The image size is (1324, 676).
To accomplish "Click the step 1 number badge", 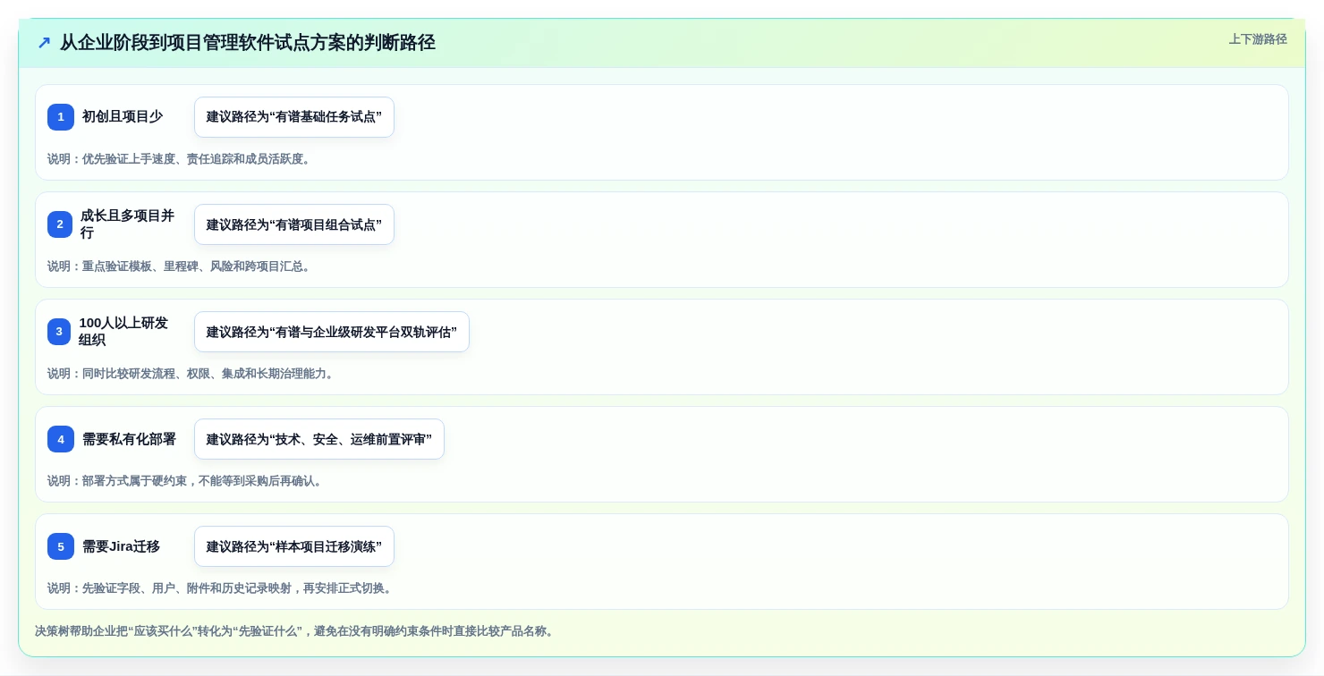I will 61,117.
